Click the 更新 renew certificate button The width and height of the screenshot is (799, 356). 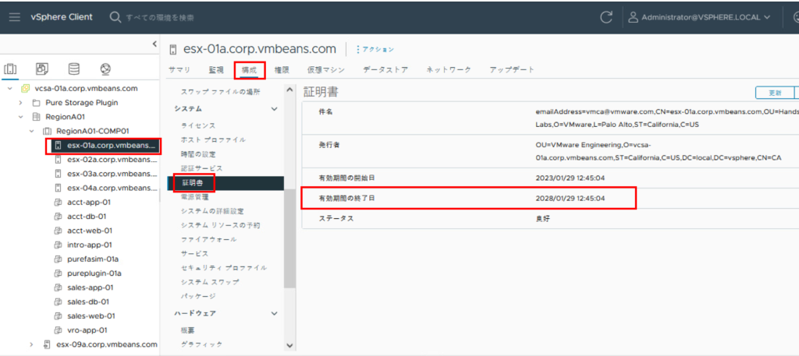[775, 93]
